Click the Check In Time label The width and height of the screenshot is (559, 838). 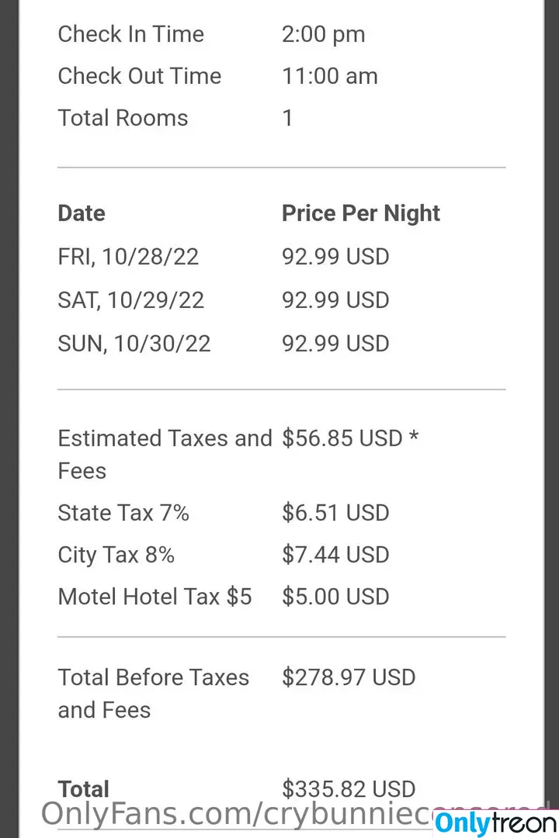(x=131, y=34)
